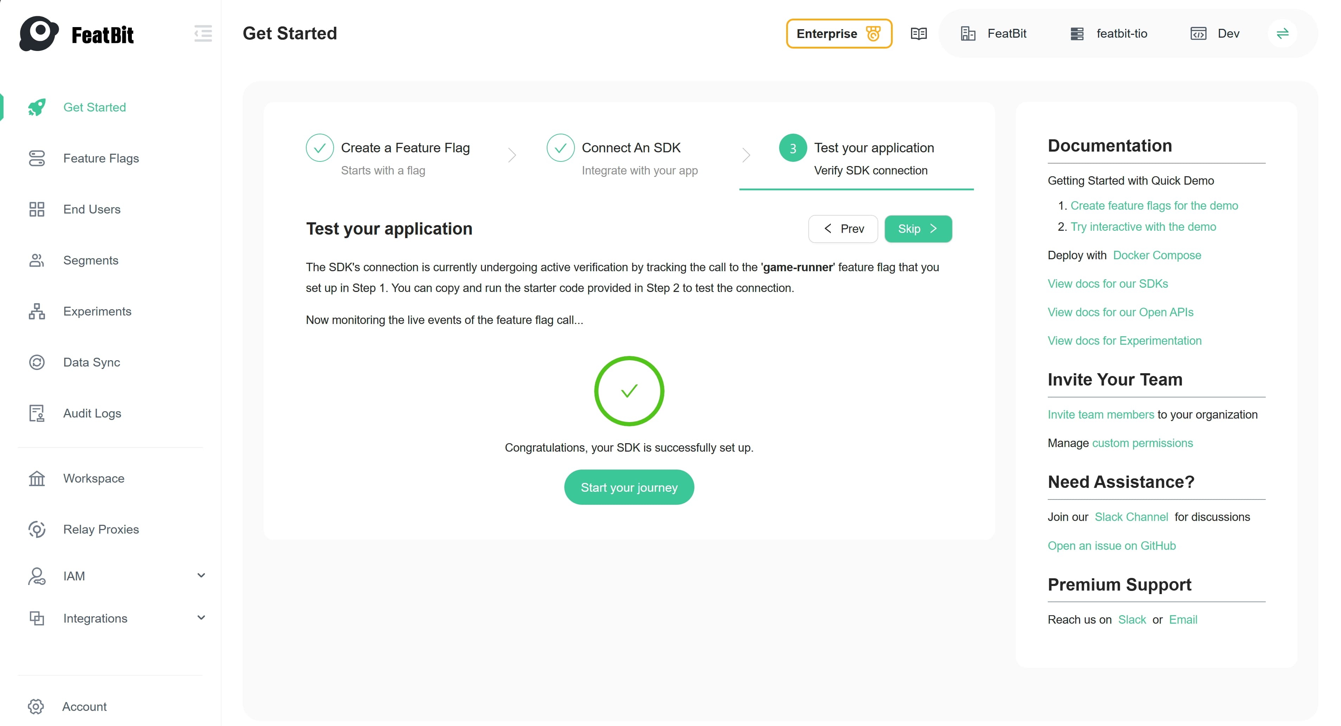This screenshot has width=1341, height=726.
Task: Open the Experiments sidebar icon
Action: click(37, 311)
